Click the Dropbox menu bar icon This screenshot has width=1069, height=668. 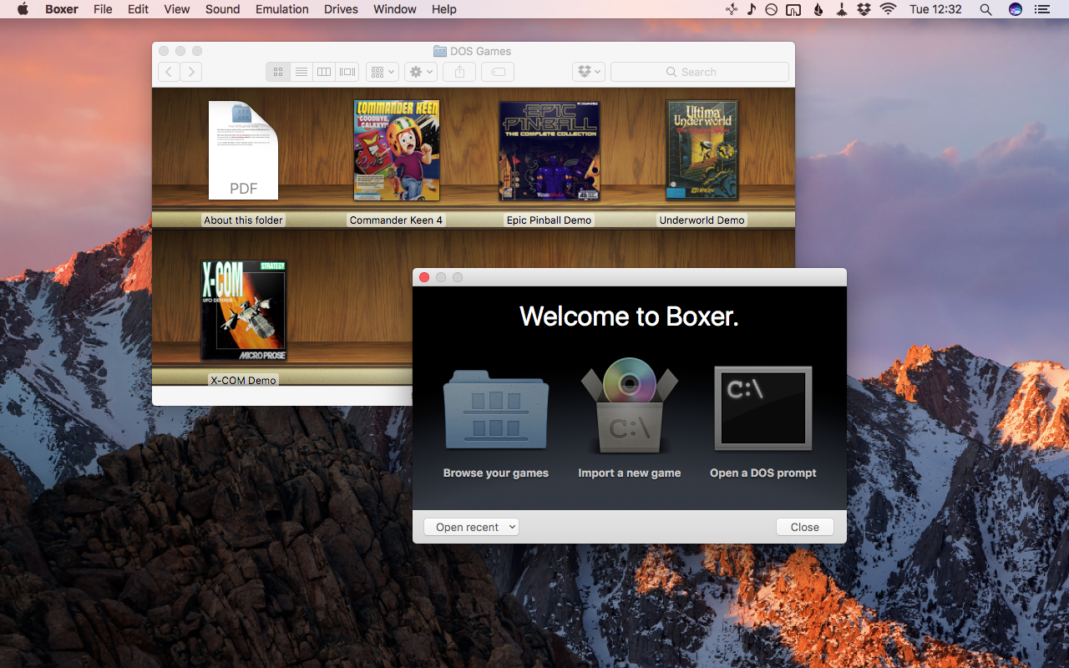pyautogui.click(x=864, y=9)
